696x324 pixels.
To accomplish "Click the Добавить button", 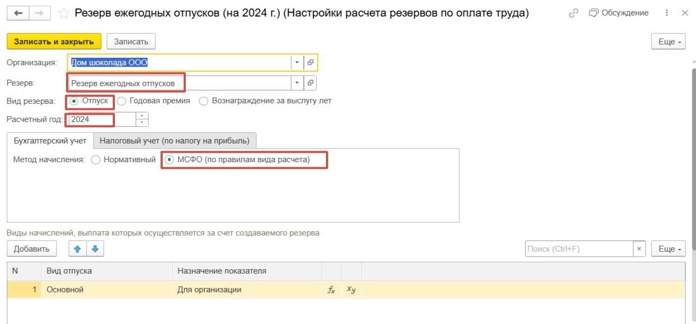I will pyautogui.click(x=32, y=248).
